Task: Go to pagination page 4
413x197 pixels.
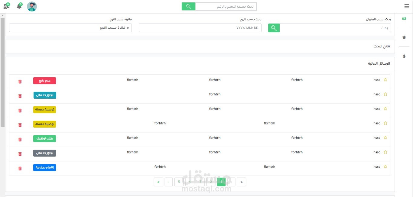Action: click(190, 182)
